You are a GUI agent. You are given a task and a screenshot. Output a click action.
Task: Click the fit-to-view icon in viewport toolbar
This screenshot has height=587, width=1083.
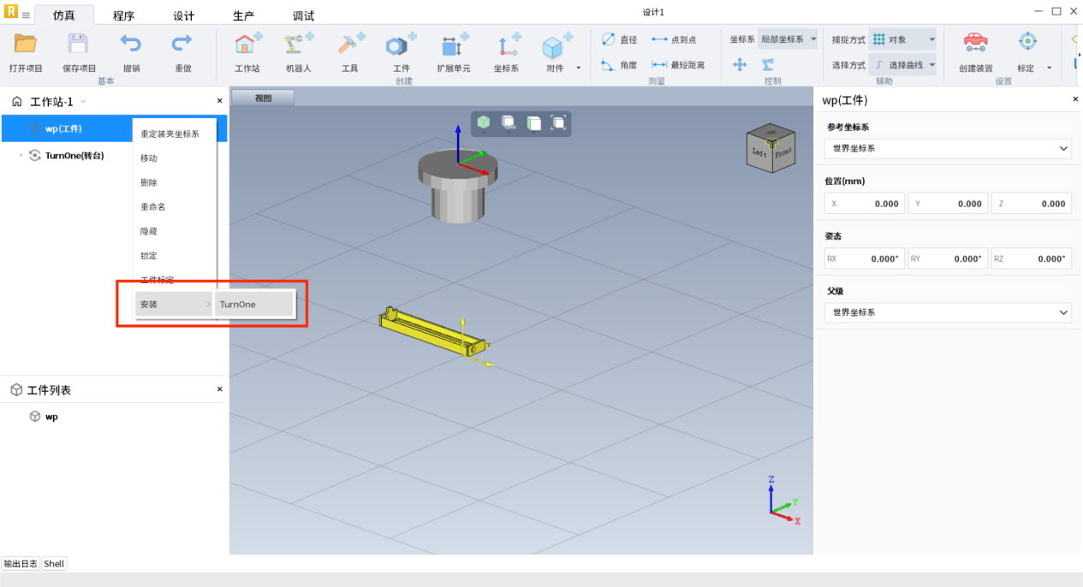point(558,123)
